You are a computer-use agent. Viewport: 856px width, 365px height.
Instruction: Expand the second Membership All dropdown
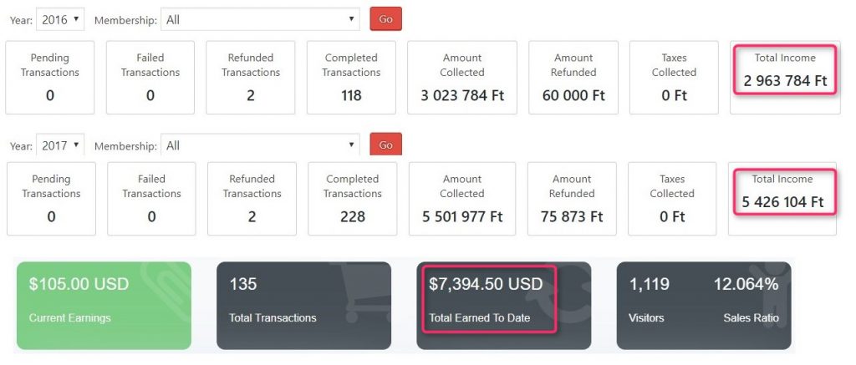click(x=260, y=145)
